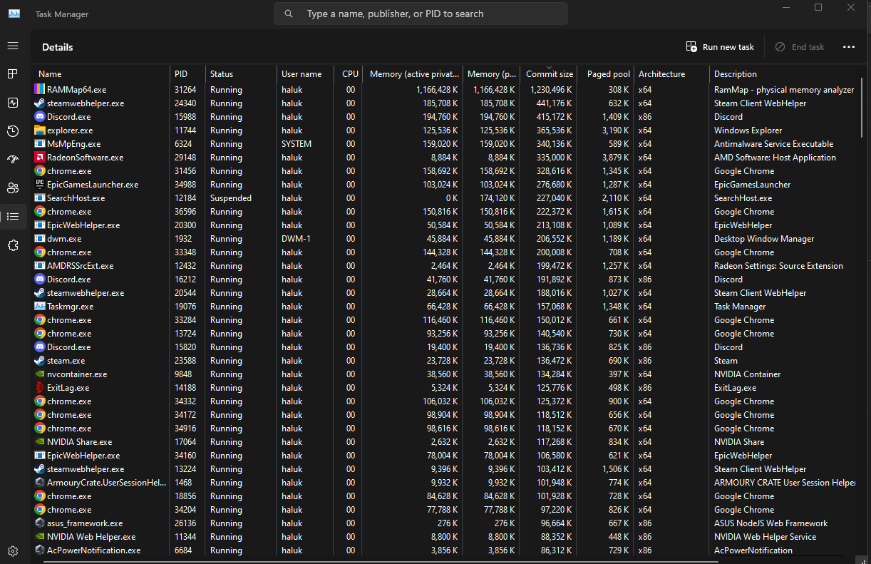Sort by CPU column header
The height and width of the screenshot is (564, 871).
[x=348, y=74]
